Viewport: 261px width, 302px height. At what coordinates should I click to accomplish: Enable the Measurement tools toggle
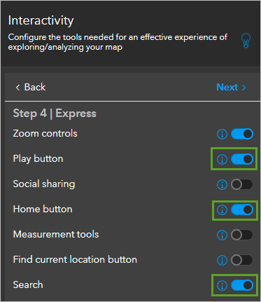point(242,235)
